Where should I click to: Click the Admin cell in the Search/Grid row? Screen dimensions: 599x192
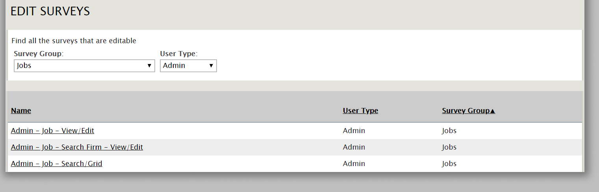(x=354, y=164)
